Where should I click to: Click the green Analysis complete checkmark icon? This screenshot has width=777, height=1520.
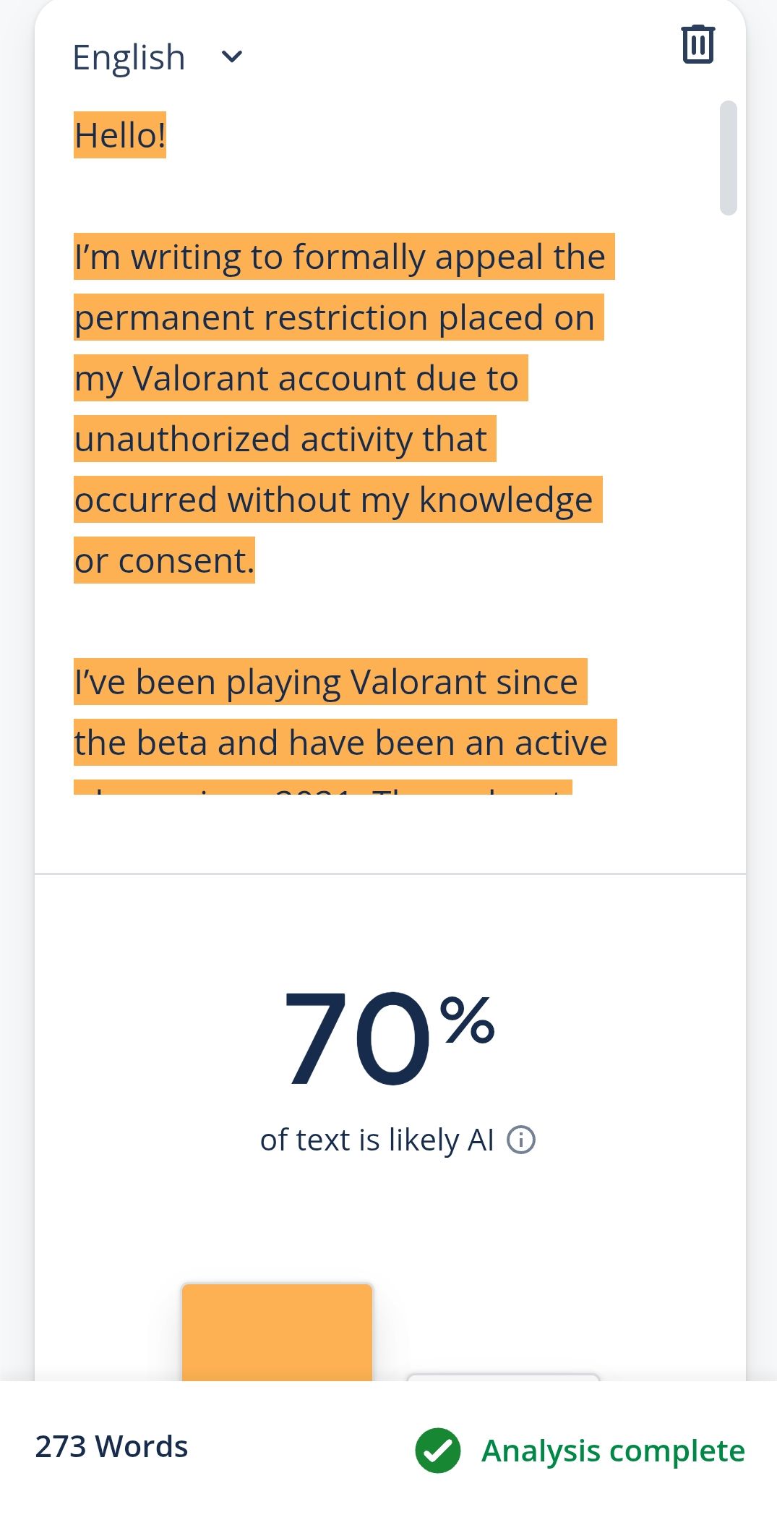[437, 1450]
